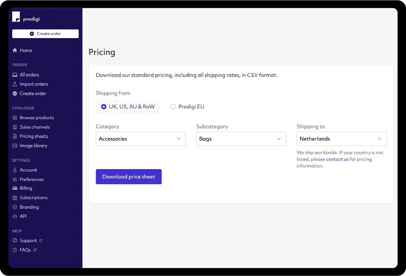Click the Pricing page heading
Image resolution: width=406 pixels, height=276 pixels.
pos(102,52)
